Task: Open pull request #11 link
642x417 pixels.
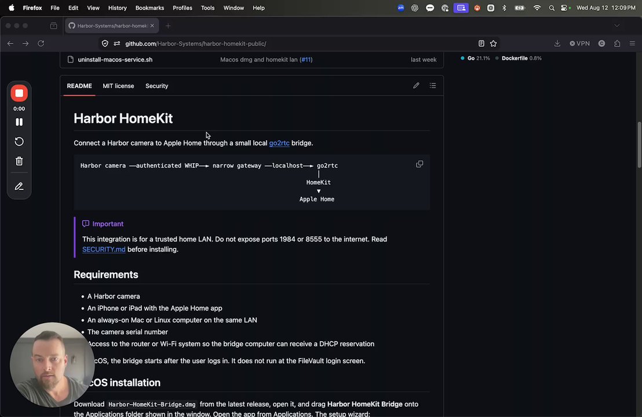Action: [306, 60]
